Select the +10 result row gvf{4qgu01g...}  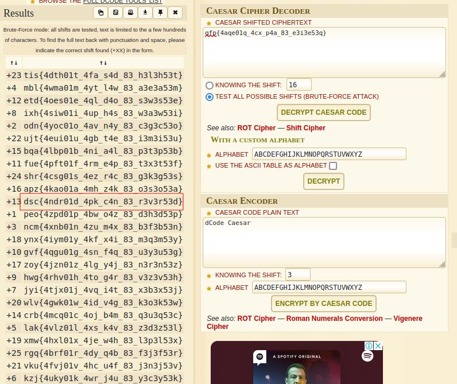click(94, 252)
